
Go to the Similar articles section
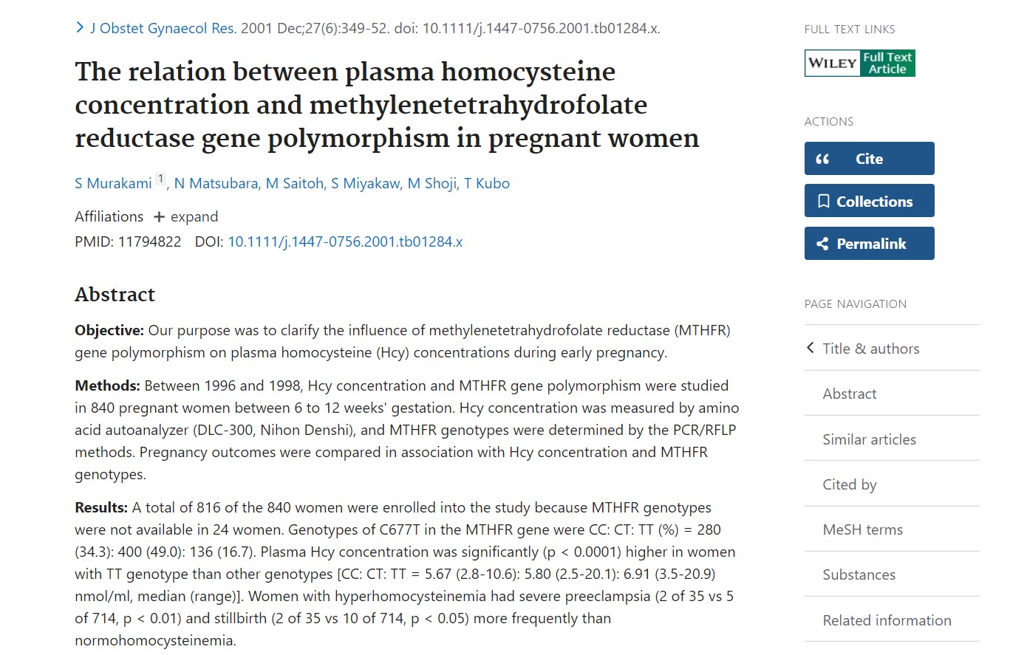[869, 439]
